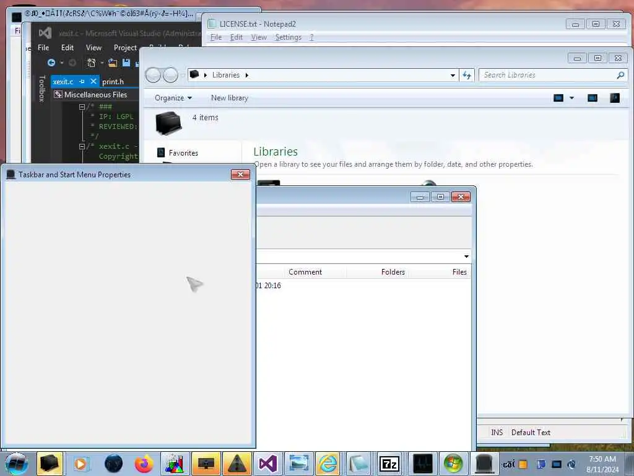Open Windows Explorer from the taskbar
634x476 pixels.
click(x=50, y=464)
